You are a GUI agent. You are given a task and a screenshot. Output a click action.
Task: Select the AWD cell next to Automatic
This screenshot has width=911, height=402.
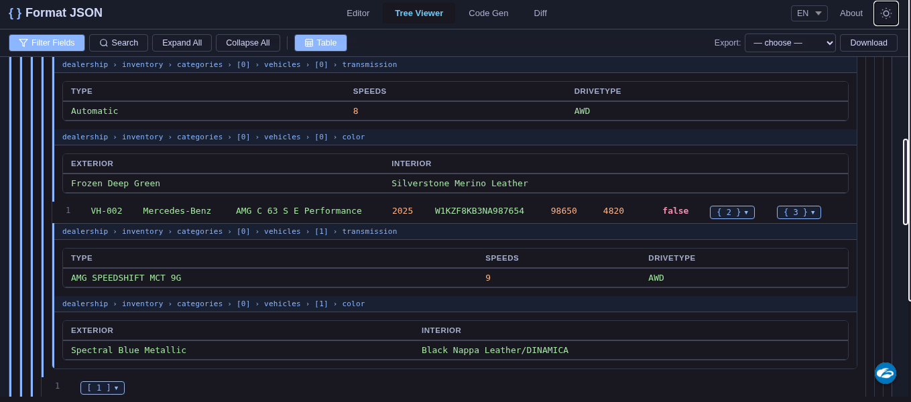click(582, 111)
